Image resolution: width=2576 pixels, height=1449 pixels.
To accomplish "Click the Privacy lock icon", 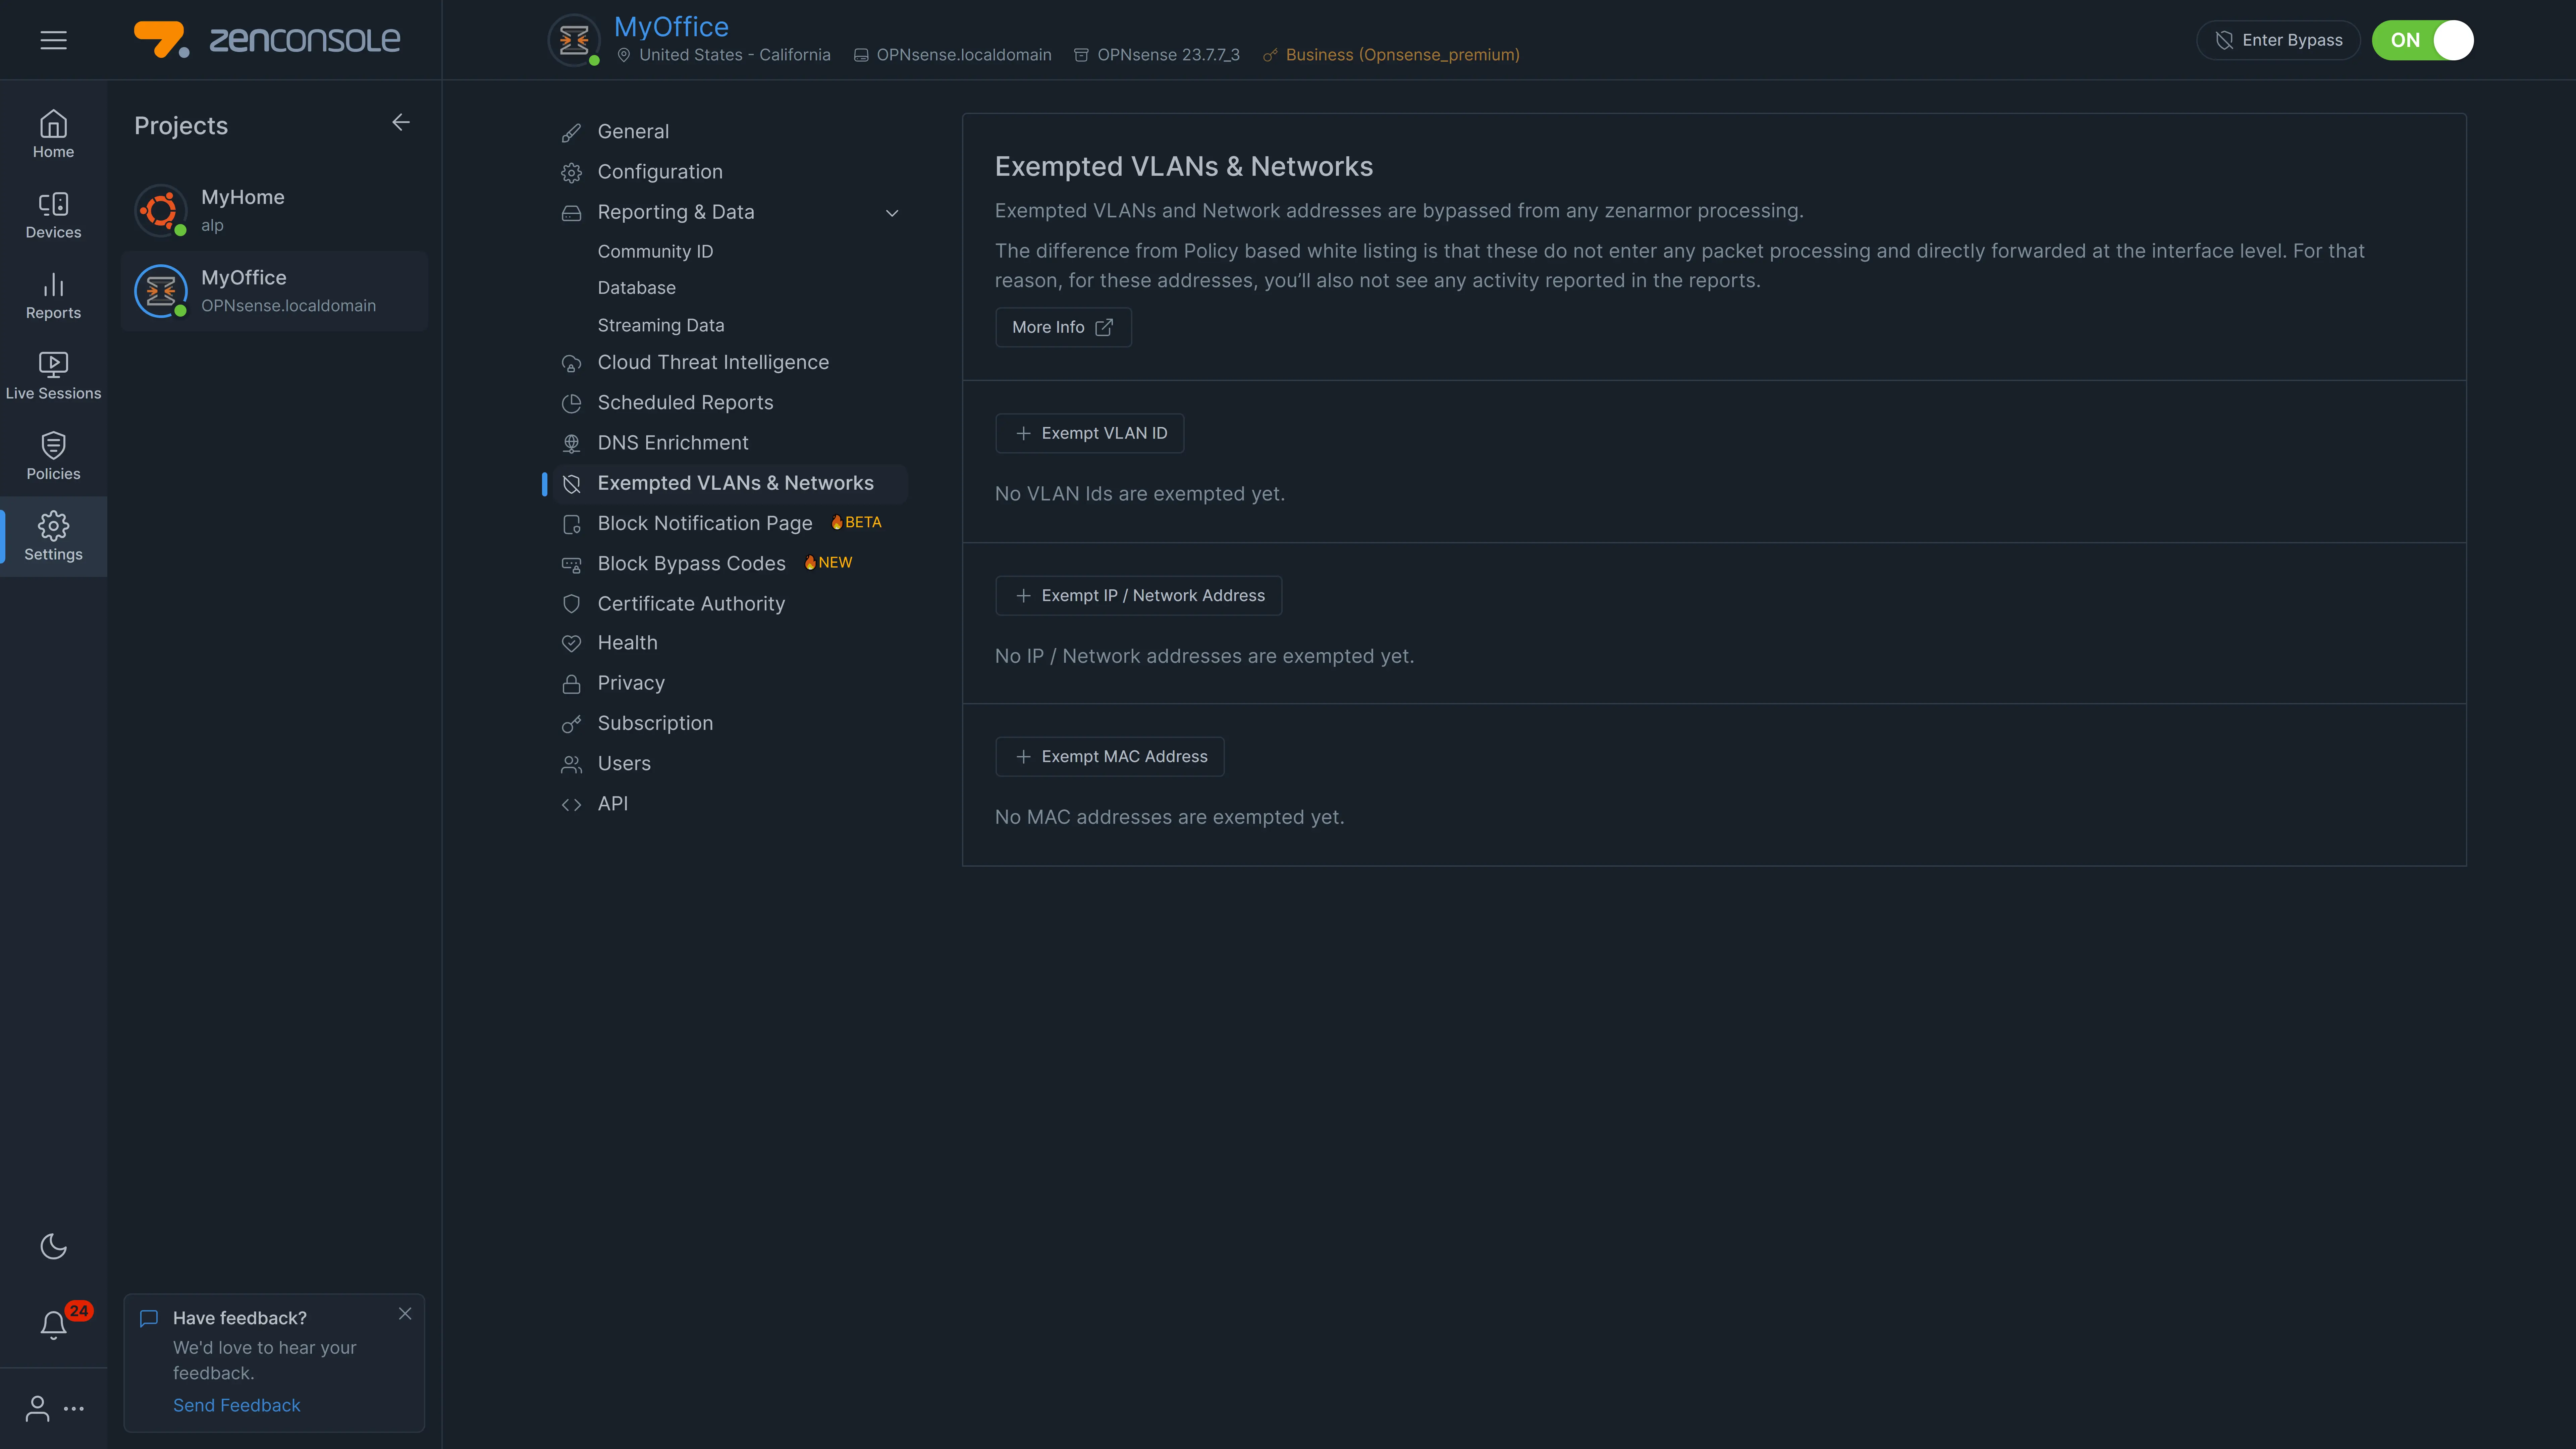I will tap(571, 684).
